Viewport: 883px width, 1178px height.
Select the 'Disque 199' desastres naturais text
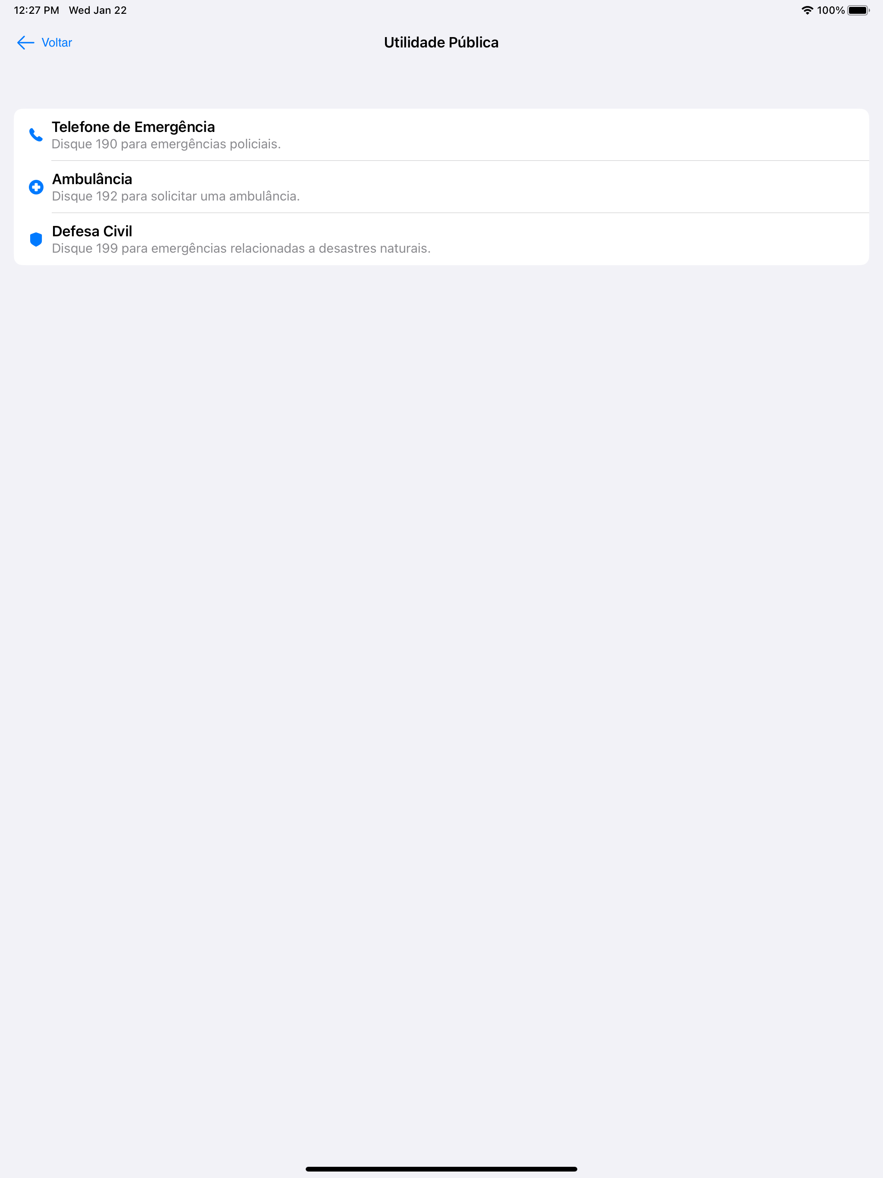click(241, 249)
